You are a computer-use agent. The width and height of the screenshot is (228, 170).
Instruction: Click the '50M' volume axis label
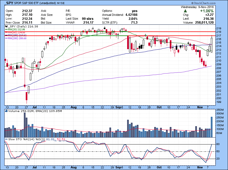[x=219, y=133]
